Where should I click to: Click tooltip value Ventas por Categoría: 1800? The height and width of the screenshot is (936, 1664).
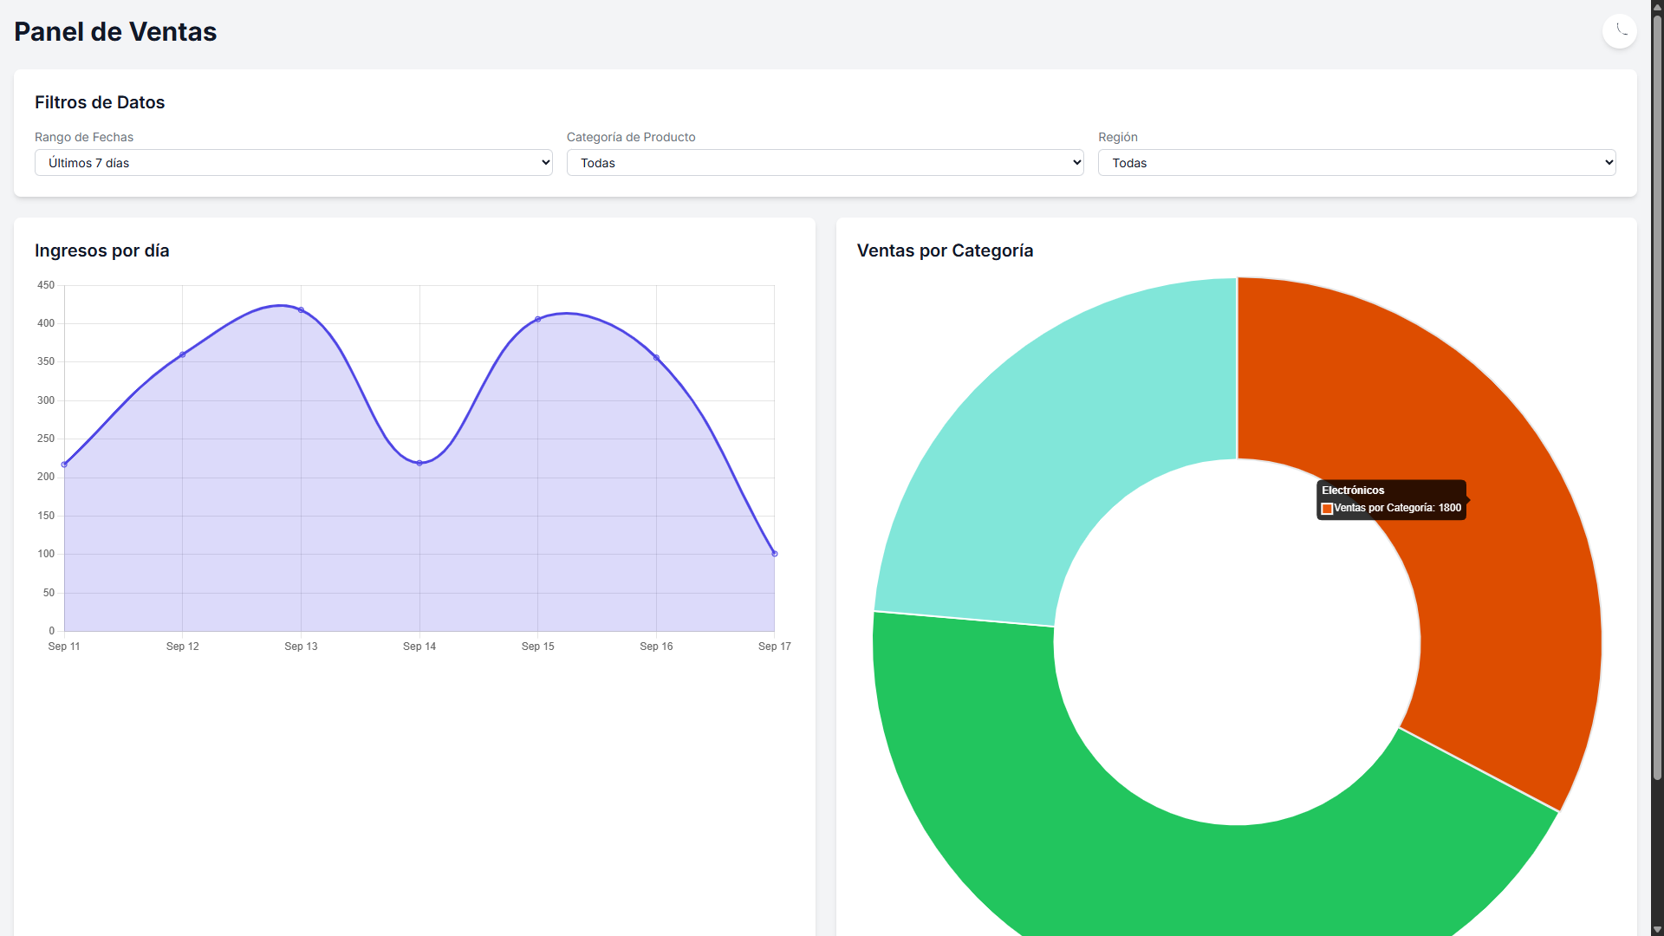click(1397, 508)
